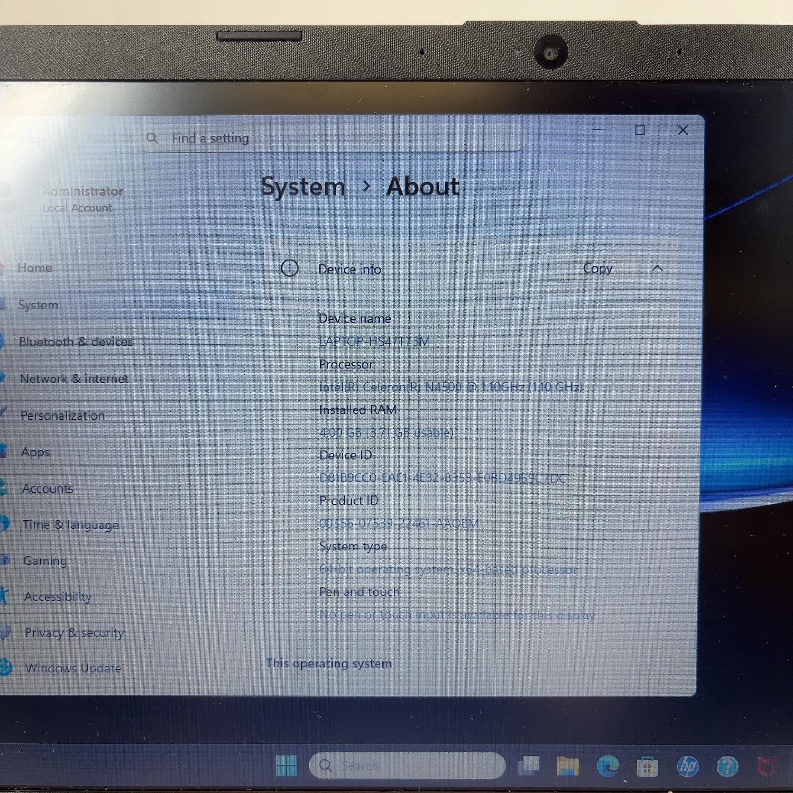
Task: Copy the device info details
Action: pyautogui.click(x=597, y=269)
